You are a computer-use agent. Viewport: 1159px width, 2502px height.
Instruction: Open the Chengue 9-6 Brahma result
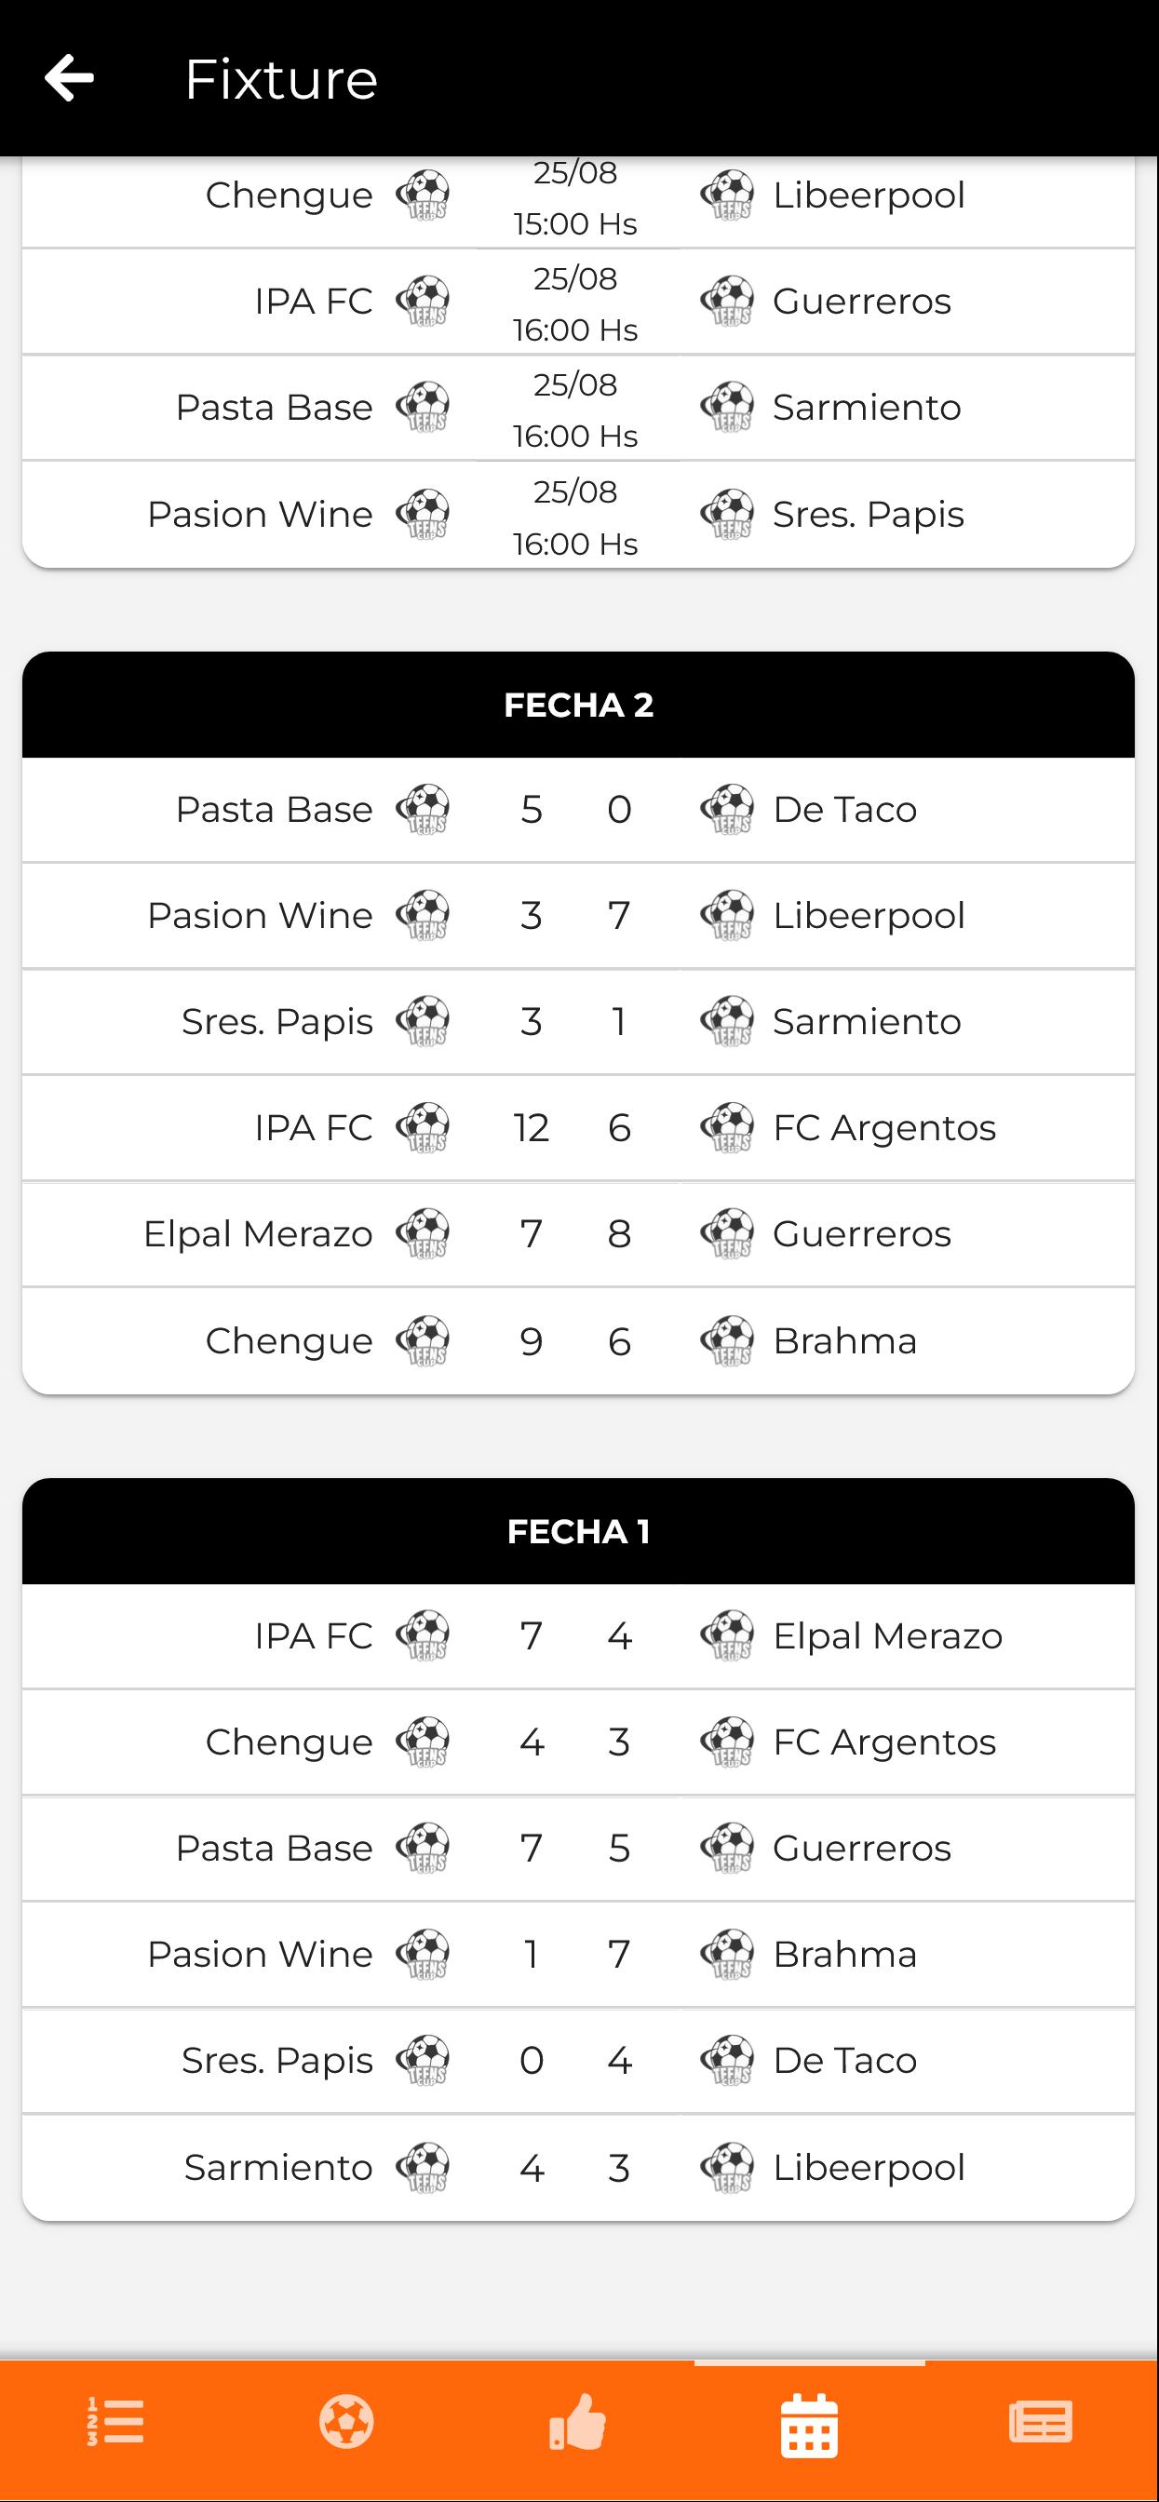pyautogui.click(x=578, y=1341)
